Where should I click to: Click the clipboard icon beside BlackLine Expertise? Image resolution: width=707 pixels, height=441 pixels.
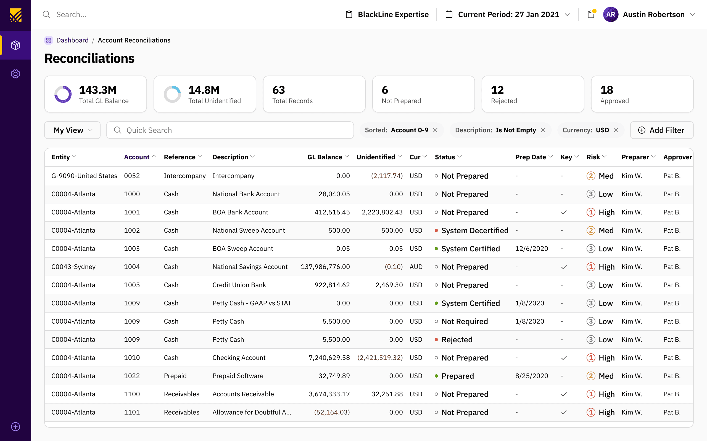[349, 14]
